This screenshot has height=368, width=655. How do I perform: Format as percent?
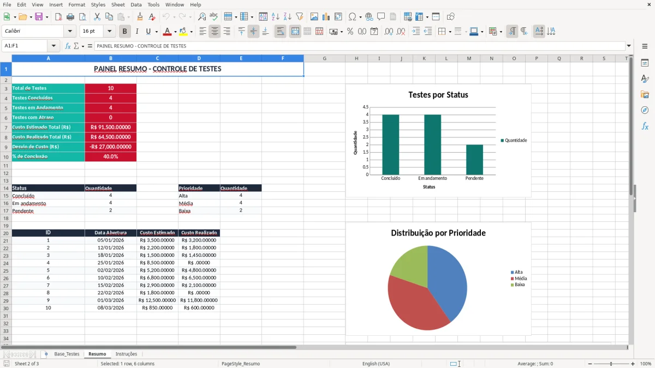pos(350,32)
